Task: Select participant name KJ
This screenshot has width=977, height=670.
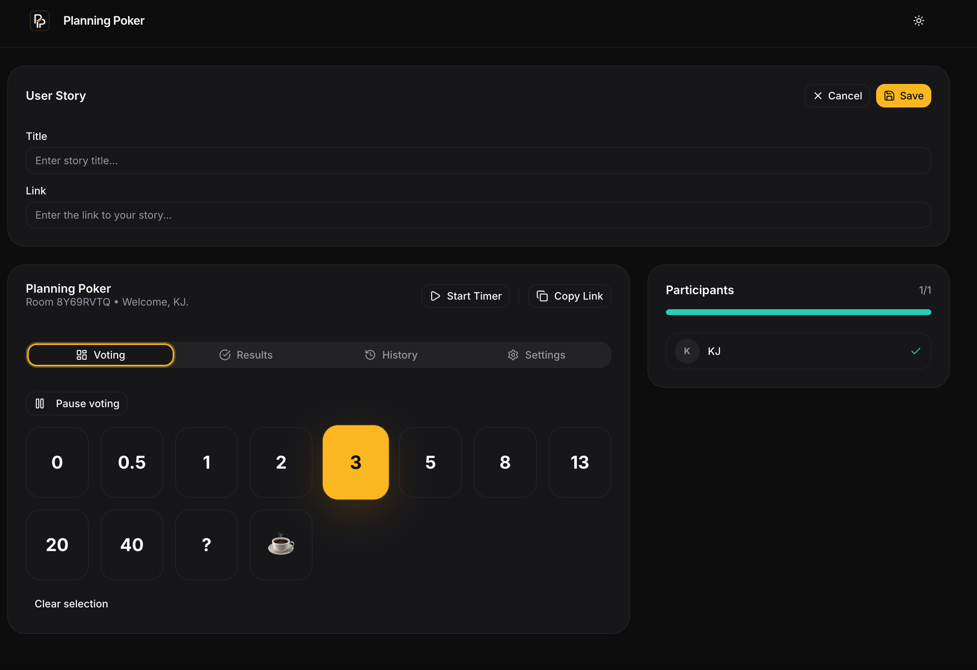Action: coord(714,351)
